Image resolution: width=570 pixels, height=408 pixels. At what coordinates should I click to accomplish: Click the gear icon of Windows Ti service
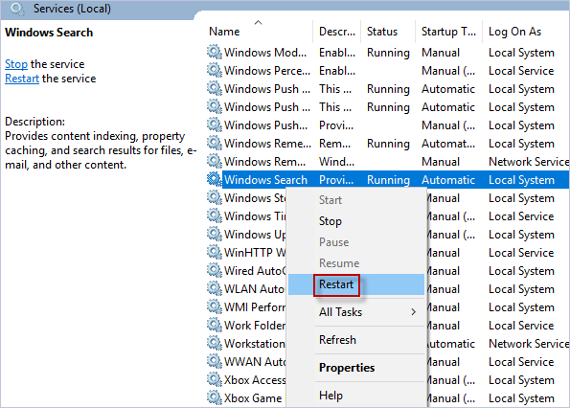[215, 215]
